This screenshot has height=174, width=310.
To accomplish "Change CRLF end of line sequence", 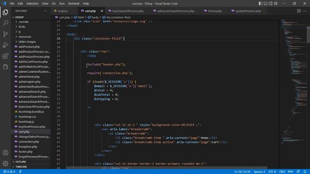I will 282,172.
